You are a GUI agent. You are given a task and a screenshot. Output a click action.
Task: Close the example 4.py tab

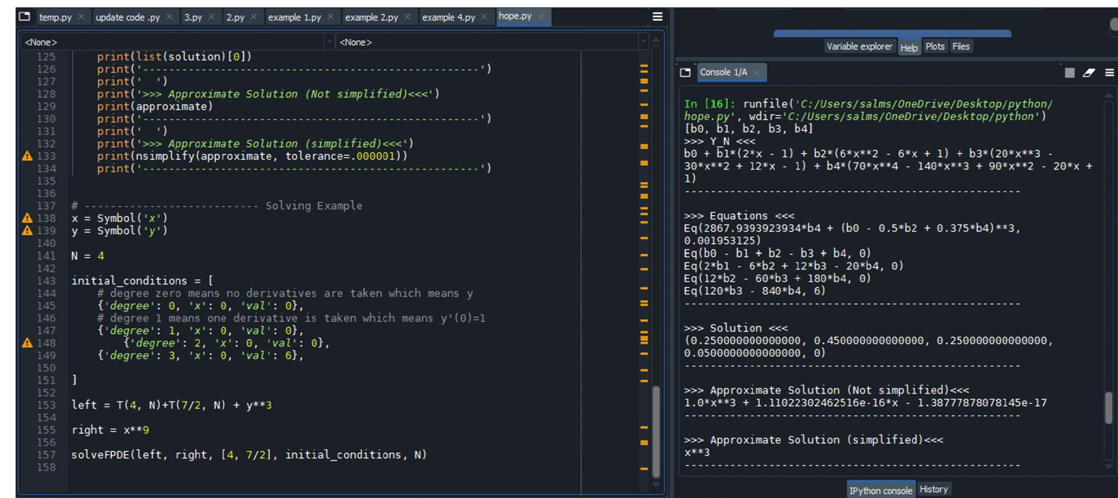coord(484,17)
